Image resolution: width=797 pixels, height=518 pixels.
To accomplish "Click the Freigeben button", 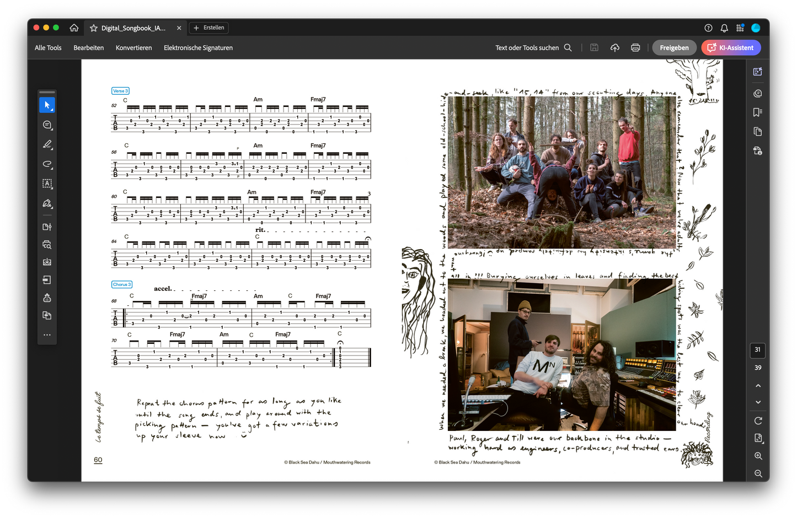I will tap(674, 48).
